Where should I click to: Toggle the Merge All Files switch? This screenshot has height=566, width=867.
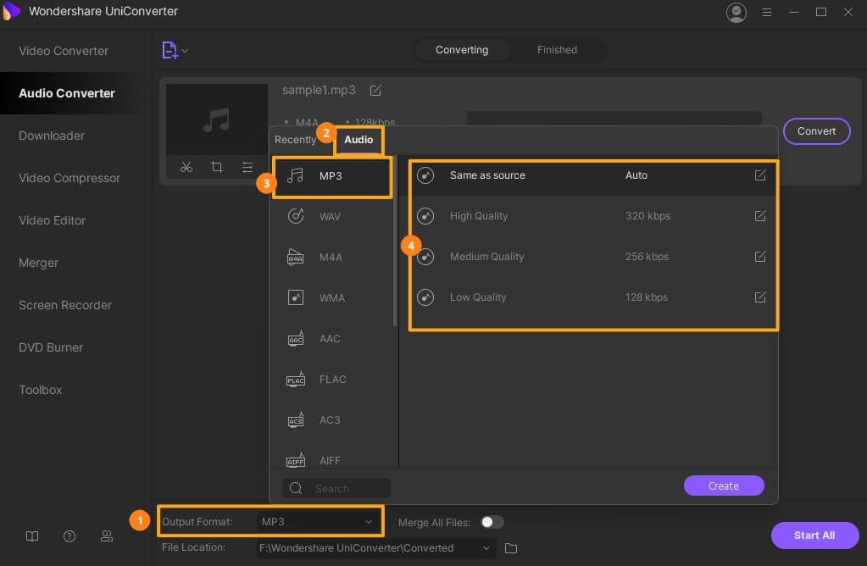point(492,522)
